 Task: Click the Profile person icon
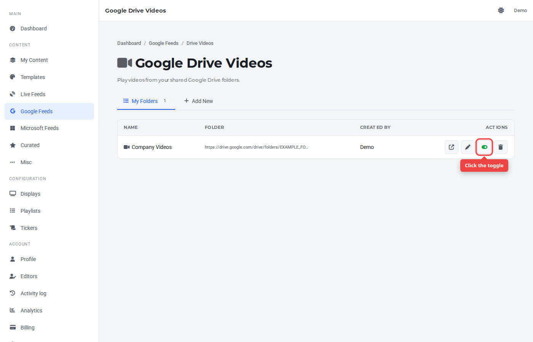click(x=13, y=259)
